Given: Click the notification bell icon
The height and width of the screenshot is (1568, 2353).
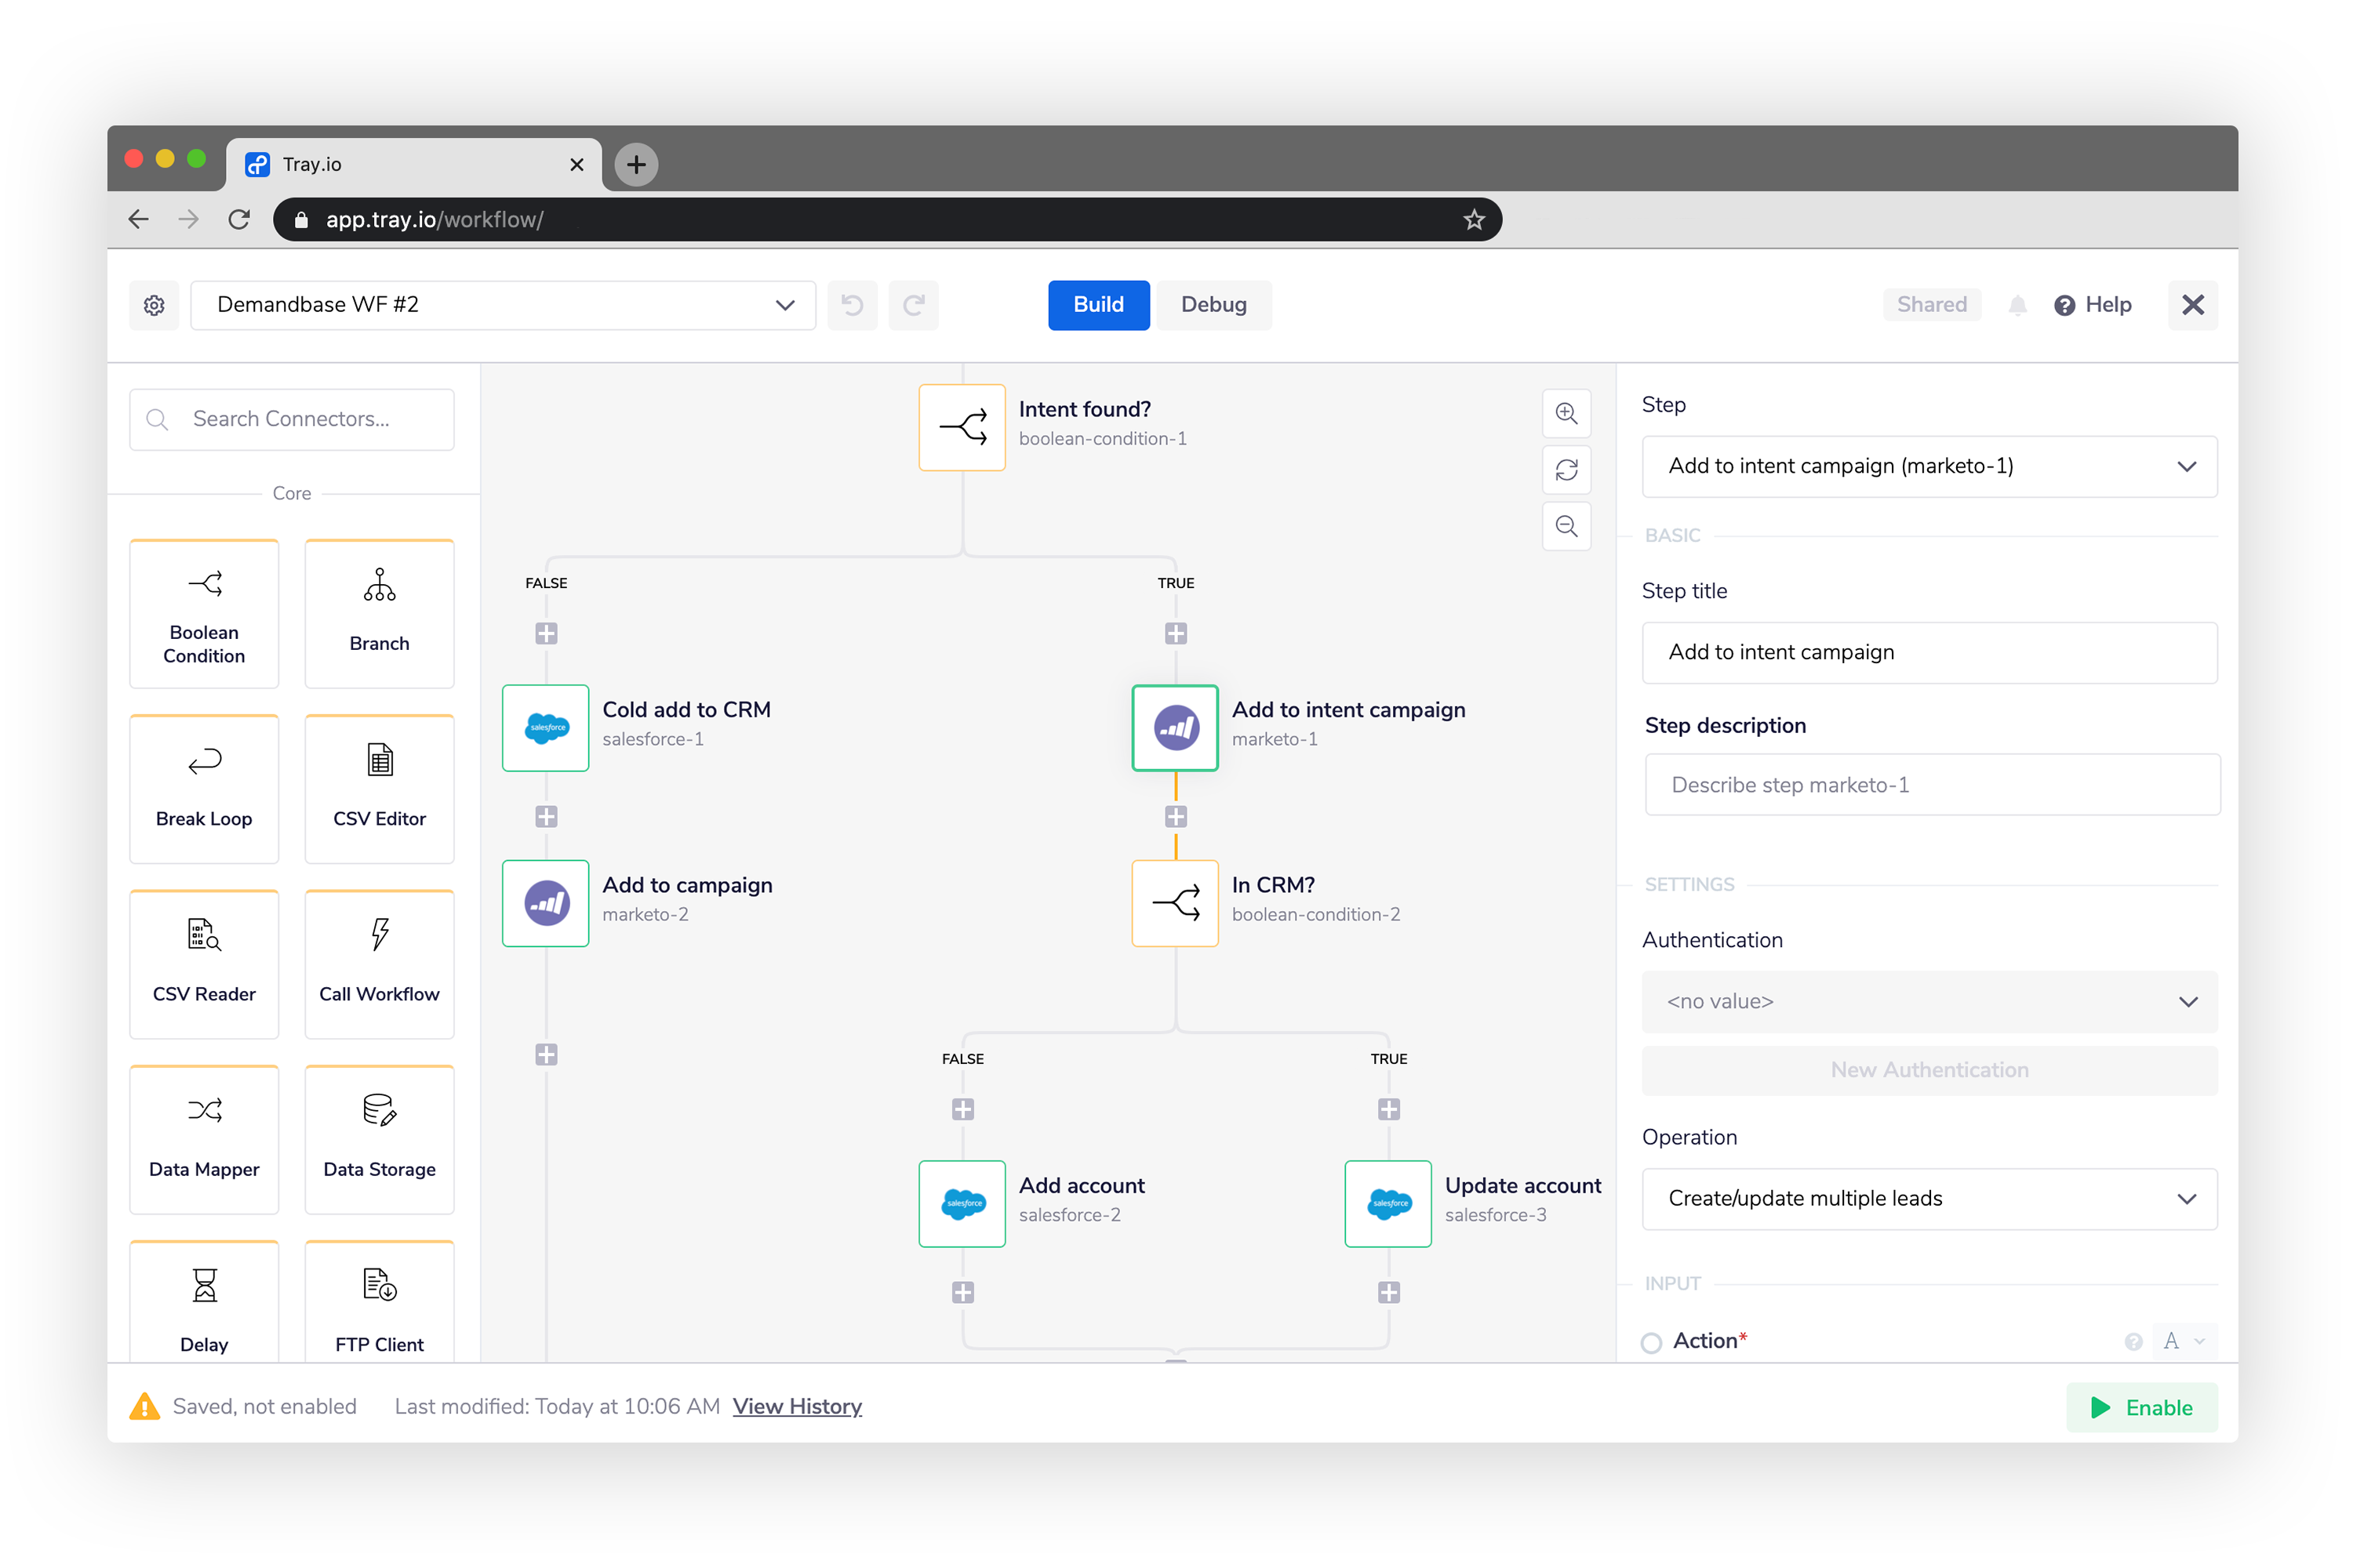Looking at the screenshot, I should coord(2017,305).
